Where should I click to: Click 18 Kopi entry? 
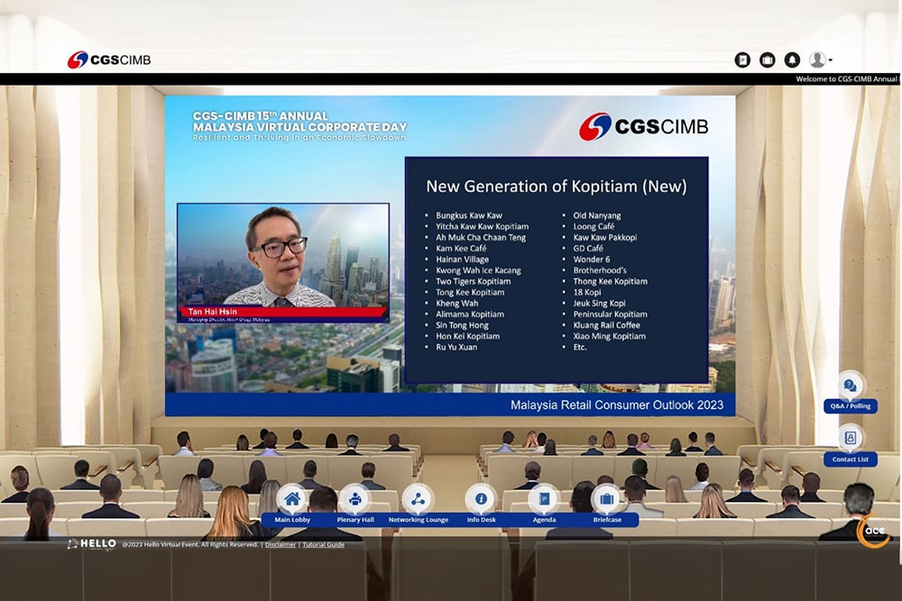[587, 292]
